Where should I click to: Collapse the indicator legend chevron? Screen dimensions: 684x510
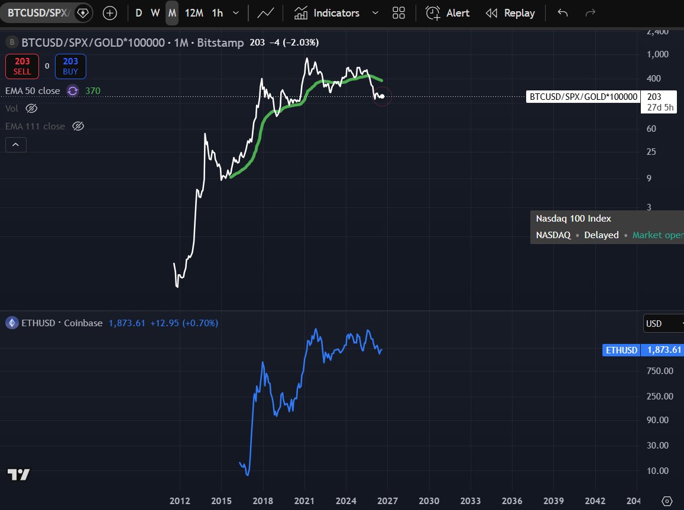click(x=16, y=145)
